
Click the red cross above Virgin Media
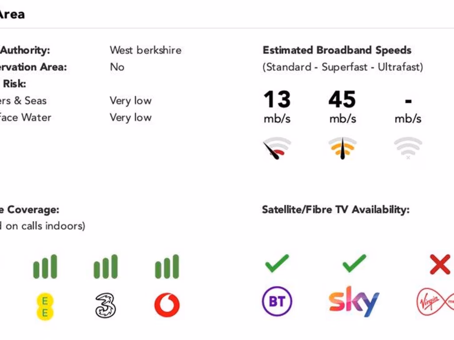coord(440,264)
